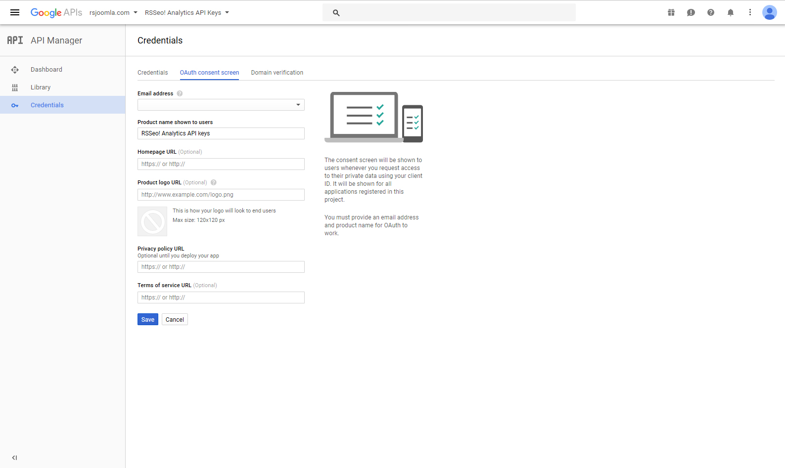Click the Credentials key icon
Image resolution: width=785 pixels, height=468 pixels.
click(x=15, y=105)
